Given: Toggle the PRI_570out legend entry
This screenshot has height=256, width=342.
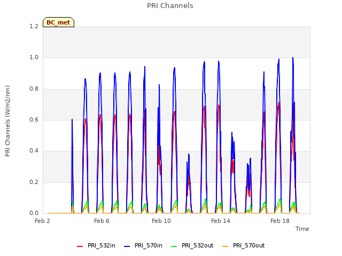Looking at the screenshot, I should 244,246.
